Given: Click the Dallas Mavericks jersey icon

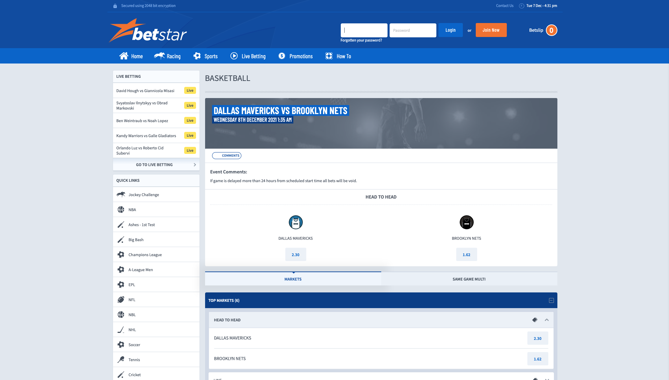Looking at the screenshot, I should (x=295, y=222).
